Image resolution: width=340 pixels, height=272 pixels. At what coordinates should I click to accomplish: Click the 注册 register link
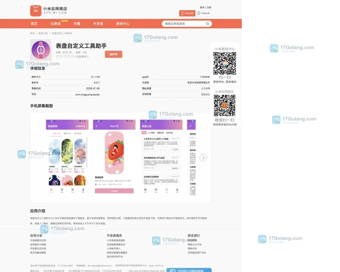pyautogui.click(x=209, y=8)
